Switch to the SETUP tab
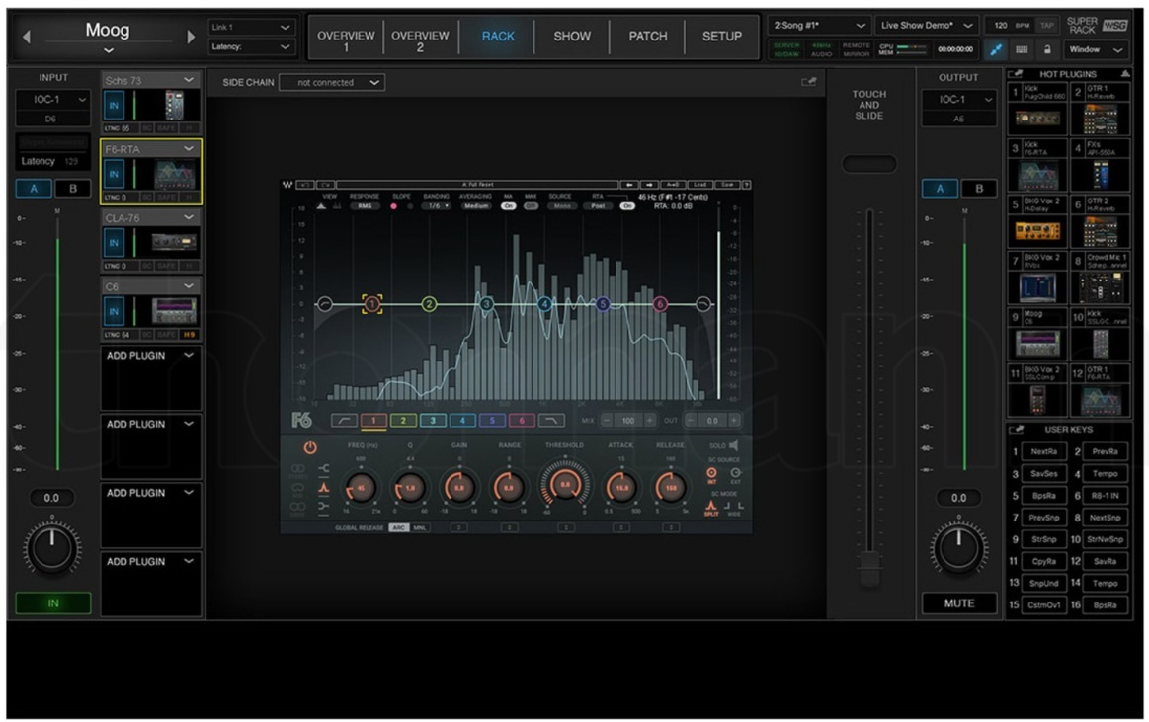This screenshot has width=1149, height=722. (x=722, y=36)
